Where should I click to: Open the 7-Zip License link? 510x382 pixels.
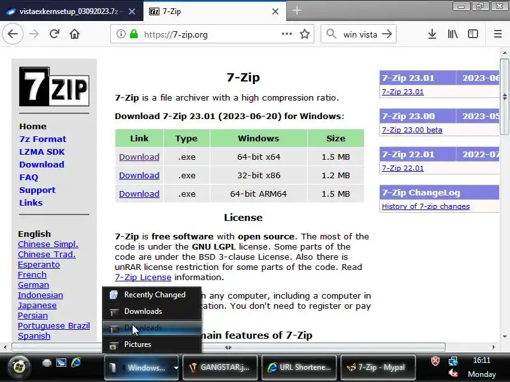click(143, 278)
